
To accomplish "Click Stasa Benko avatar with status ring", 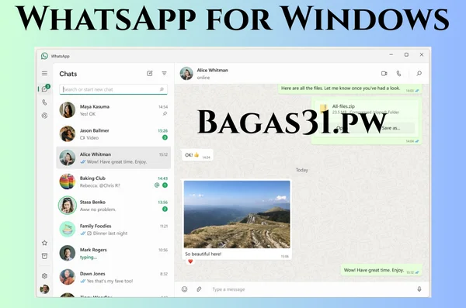I will click(x=68, y=206).
